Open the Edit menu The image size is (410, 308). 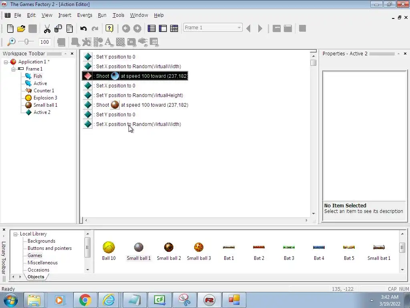[31, 15]
